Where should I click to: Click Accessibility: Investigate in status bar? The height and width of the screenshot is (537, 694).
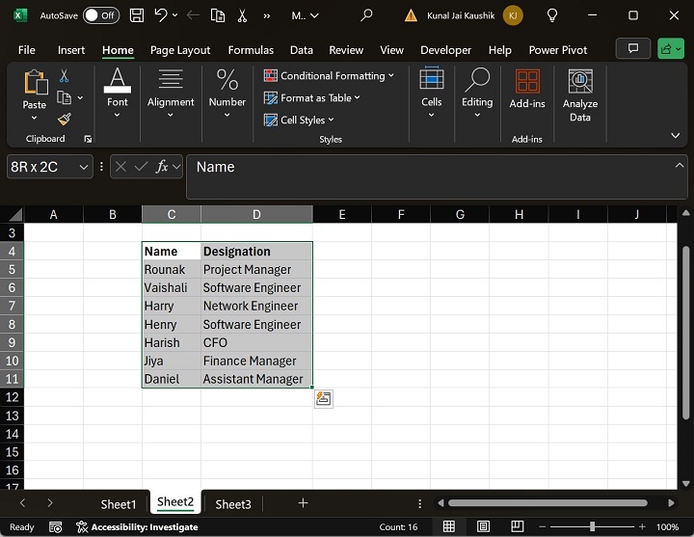pyautogui.click(x=143, y=527)
